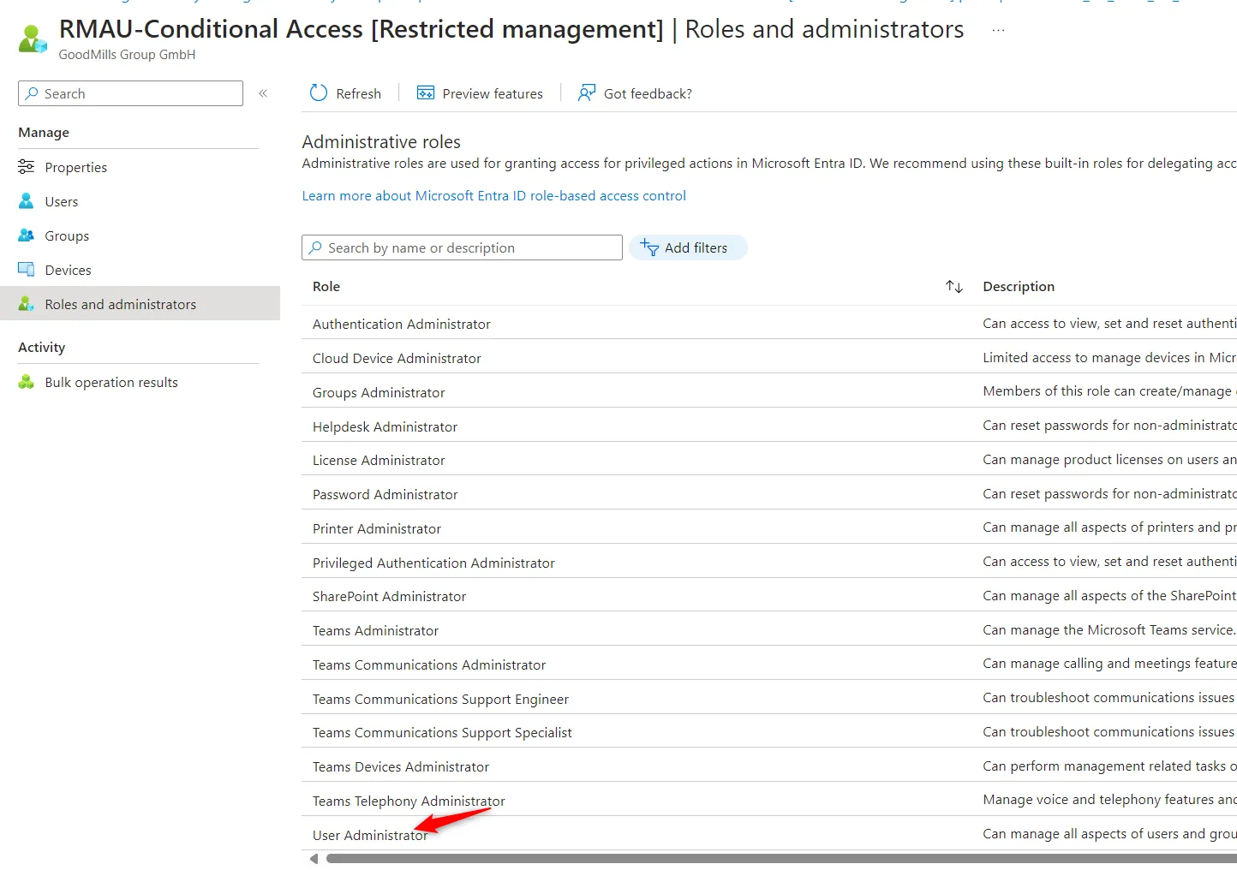Sort roles using the Role column arrows

(x=953, y=287)
